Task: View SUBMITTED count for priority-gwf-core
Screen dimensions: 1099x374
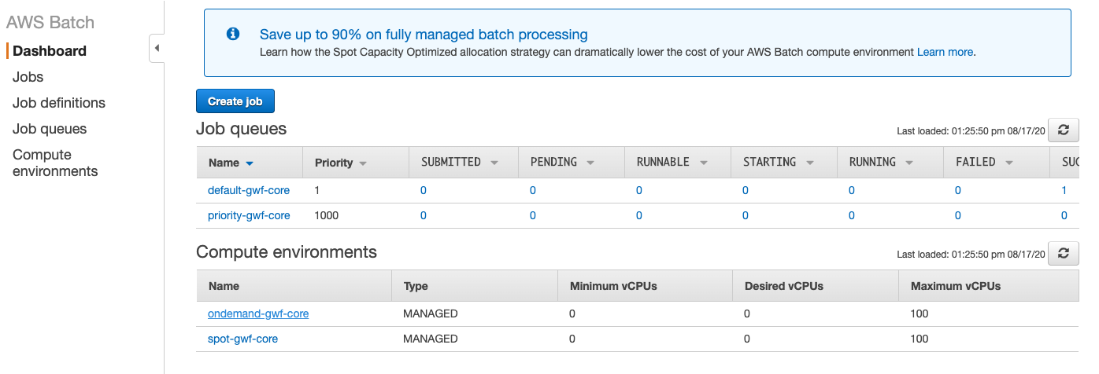Action: [x=424, y=215]
